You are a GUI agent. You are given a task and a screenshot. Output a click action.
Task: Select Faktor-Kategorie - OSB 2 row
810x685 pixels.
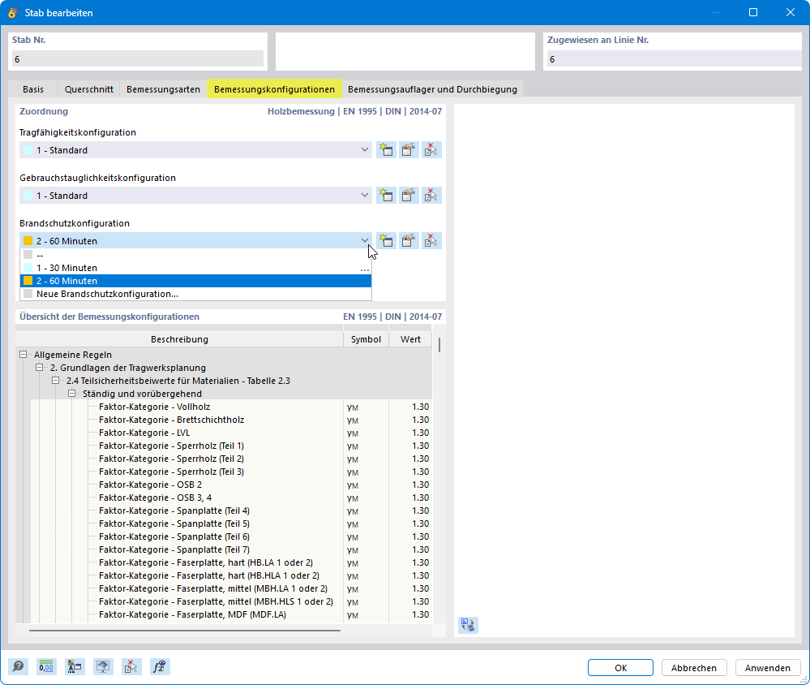pyautogui.click(x=231, y=485)
